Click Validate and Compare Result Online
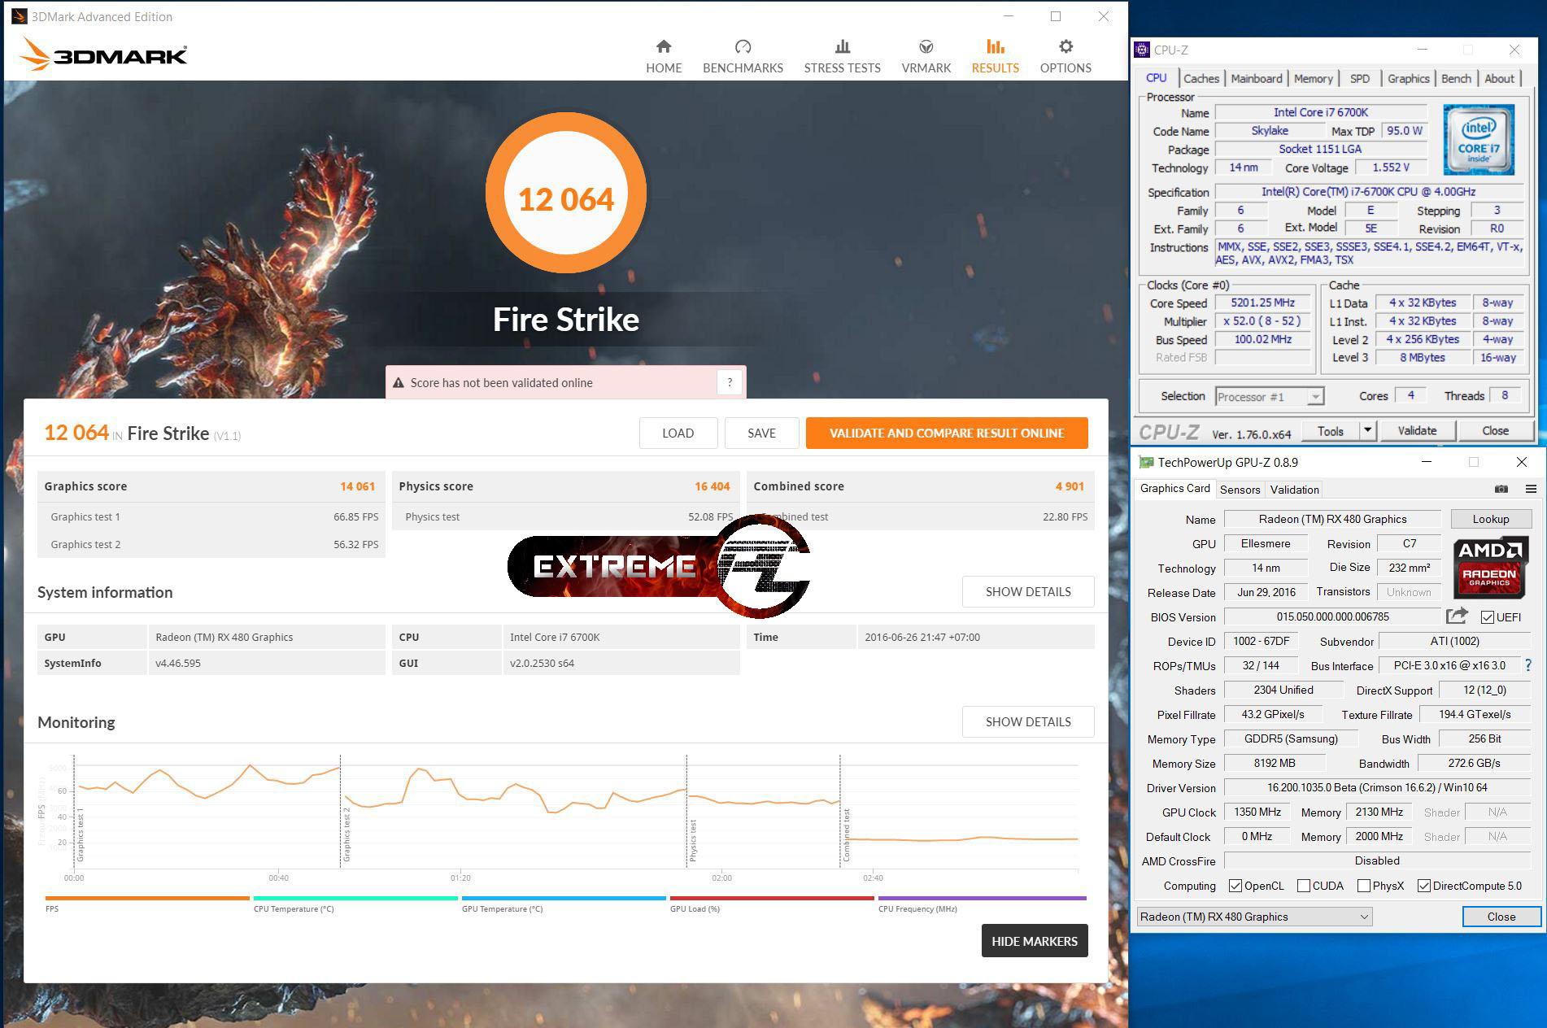This screenshot has width=1547, height=1028. pyautogui.click(x=946, y=433)
